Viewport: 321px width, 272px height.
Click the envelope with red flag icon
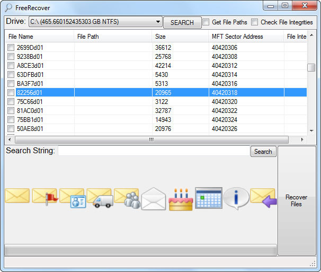pos(44,196)
